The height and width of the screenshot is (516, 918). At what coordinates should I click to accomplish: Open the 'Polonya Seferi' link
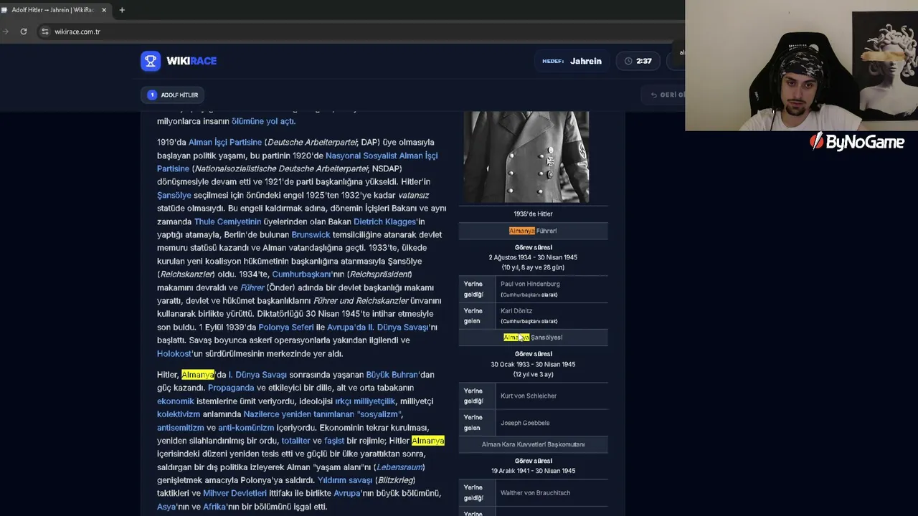click(286, 327)
